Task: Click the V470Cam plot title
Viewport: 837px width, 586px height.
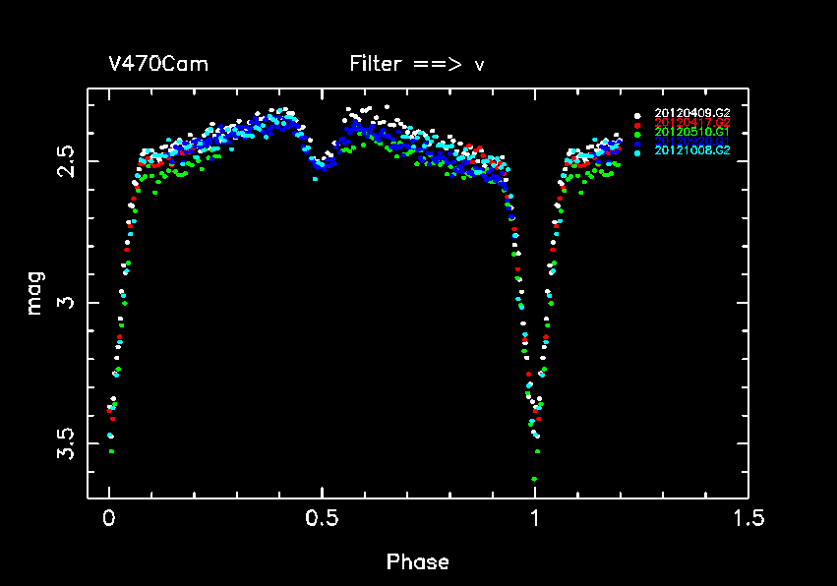Action: [158, 65]
